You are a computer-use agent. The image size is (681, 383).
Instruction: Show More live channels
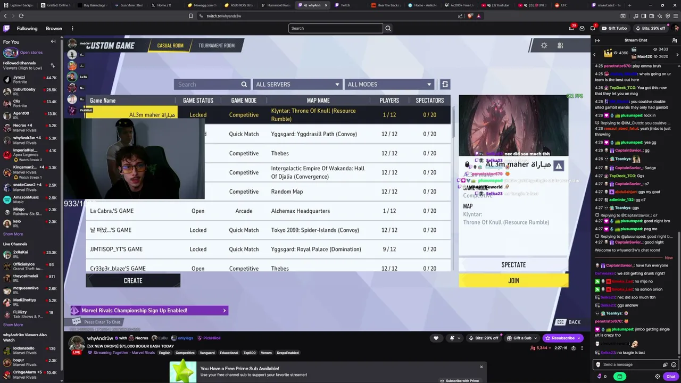point(13,324)
